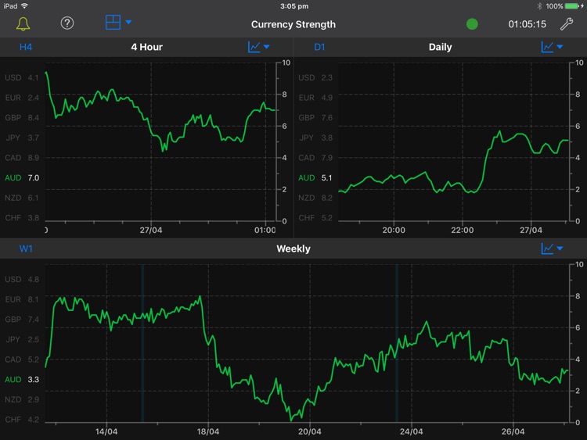Open the alerts bell icon

pos(23,24)
